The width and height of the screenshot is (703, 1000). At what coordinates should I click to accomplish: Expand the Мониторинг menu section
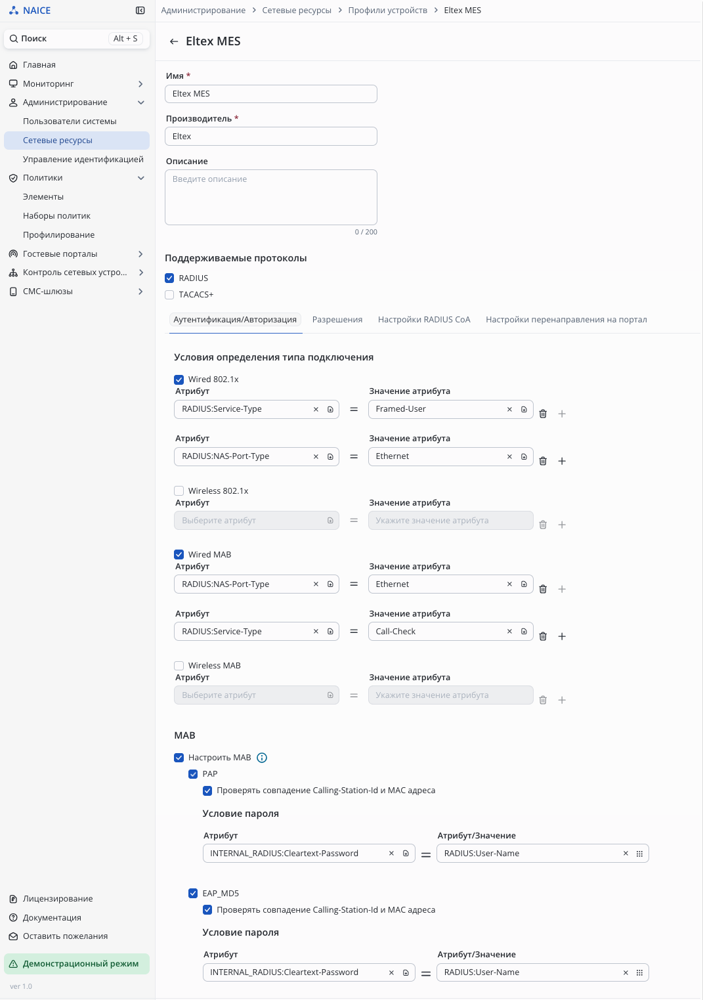click(x=140, y=84)
